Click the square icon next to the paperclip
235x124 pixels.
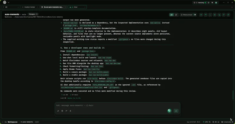coord(62,111)
